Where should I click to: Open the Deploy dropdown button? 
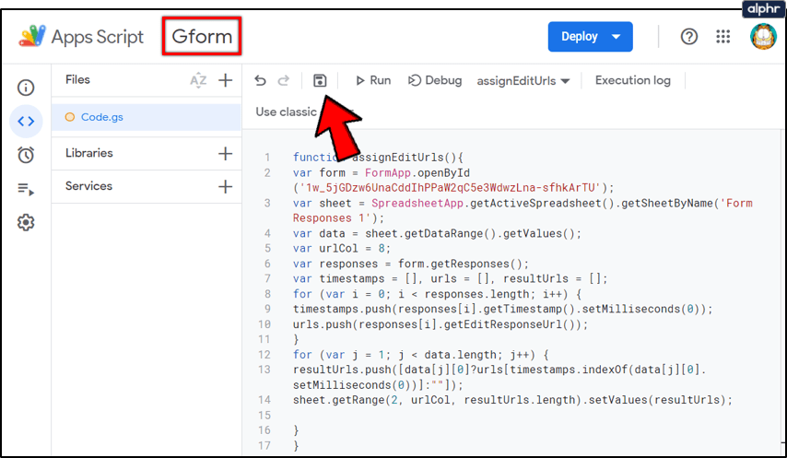coord(590,37)
